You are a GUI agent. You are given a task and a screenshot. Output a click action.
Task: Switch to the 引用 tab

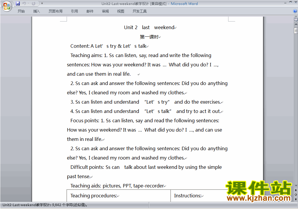pos(74,11)
